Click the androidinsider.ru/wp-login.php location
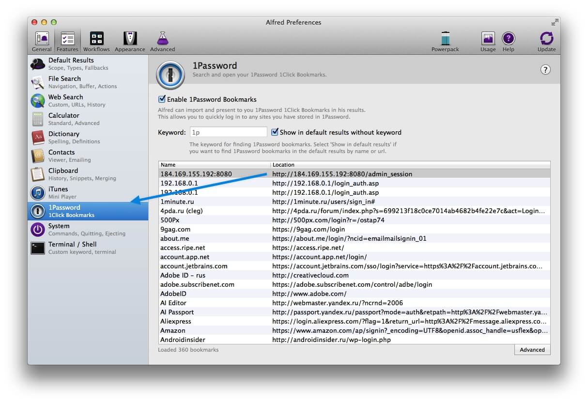 (331, 340)
